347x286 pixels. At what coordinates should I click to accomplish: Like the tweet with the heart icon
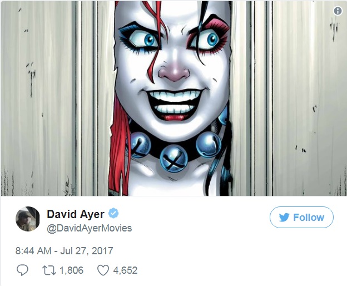(103, 270)
